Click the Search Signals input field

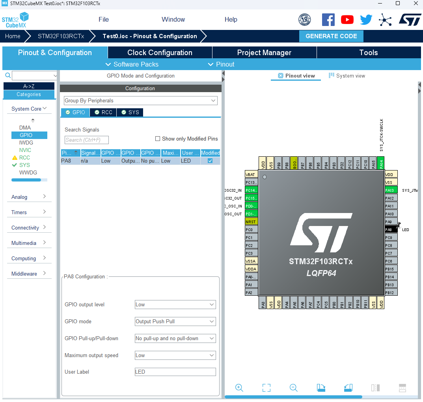click(x=87, y=140)
